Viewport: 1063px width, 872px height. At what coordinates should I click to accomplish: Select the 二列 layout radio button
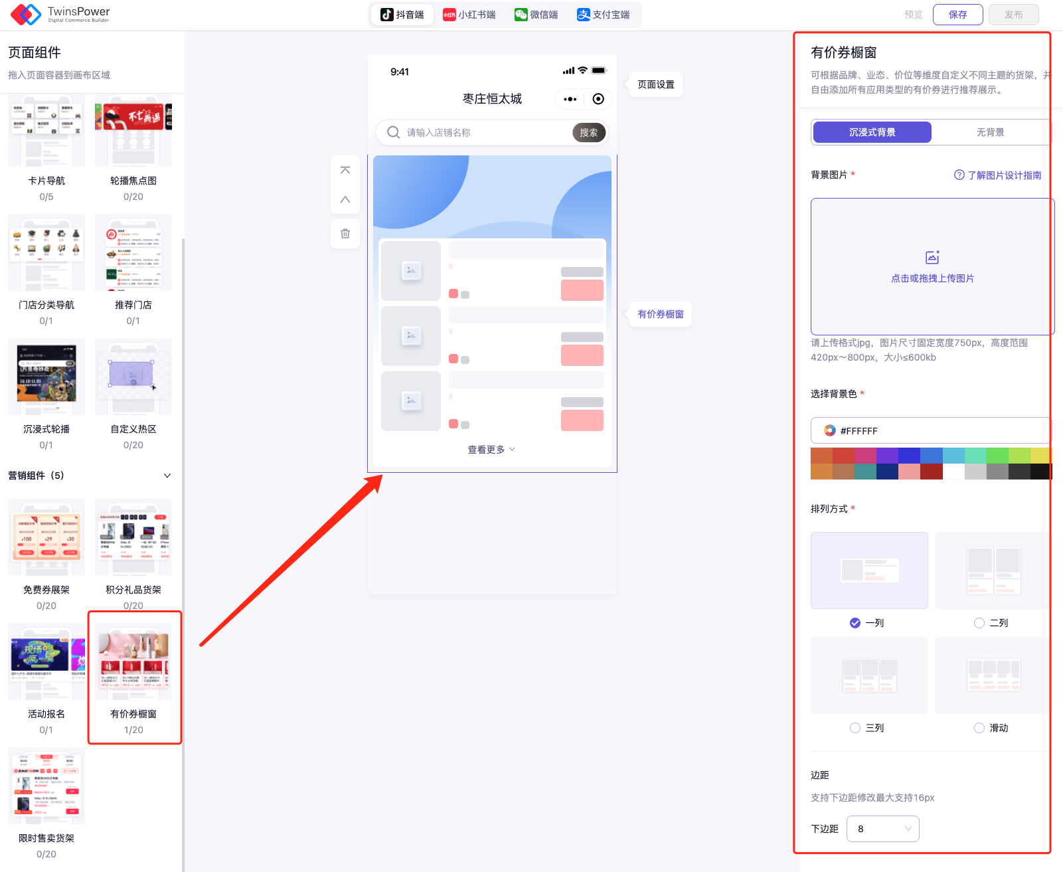coord(979,623)
